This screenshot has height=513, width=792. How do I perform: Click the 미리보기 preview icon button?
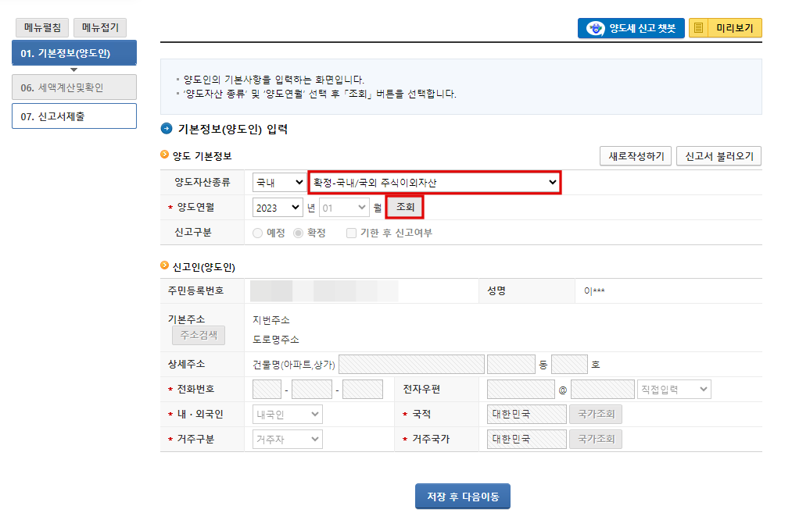coord(727,27)
